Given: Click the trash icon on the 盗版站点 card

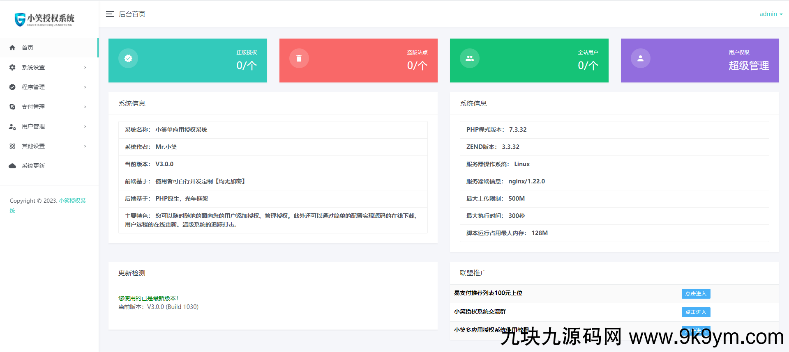Looking at the screenshot, I should [x=299, y=58].
